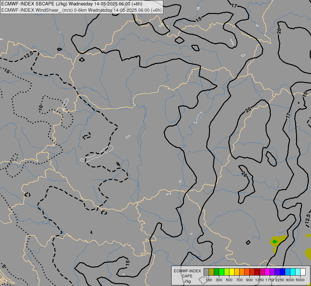Select the lime yellow-green legend swatch
The height and width of the screenshot is (286, 311).
tap(227, 272)
